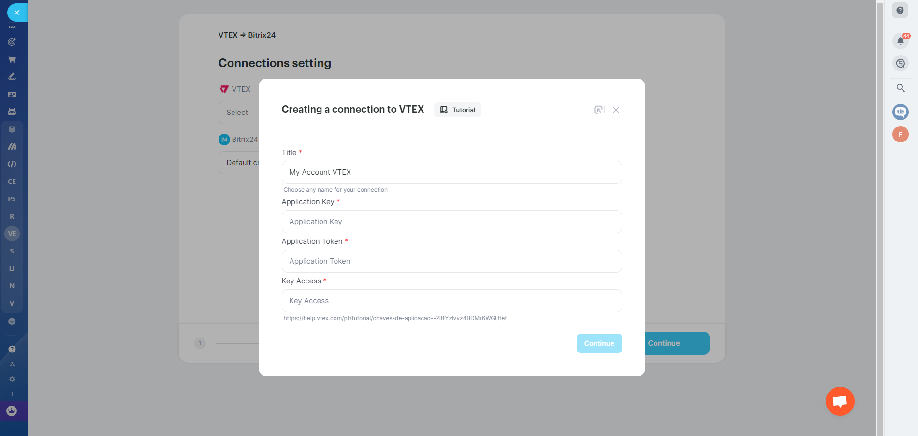The image size is (918, 436).
Task: Expand the sidebar's down-chevron for more items
Action: pyautogui.click(x=12, y=322)
